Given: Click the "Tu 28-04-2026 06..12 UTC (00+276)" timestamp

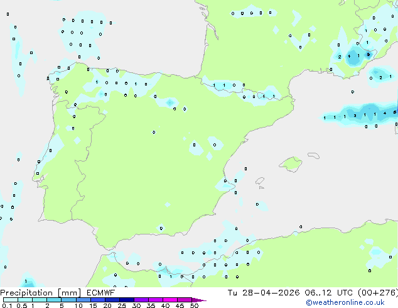Looking at the screenshot, I should (313, 293).
